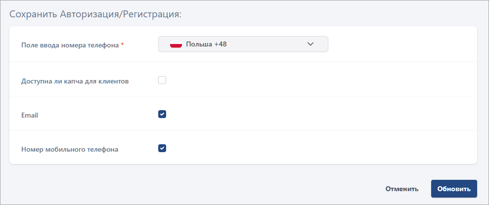Click the dropdown chevron arrow
The height and width of the screenshot is (205, 489).
[x=311, y=44]
